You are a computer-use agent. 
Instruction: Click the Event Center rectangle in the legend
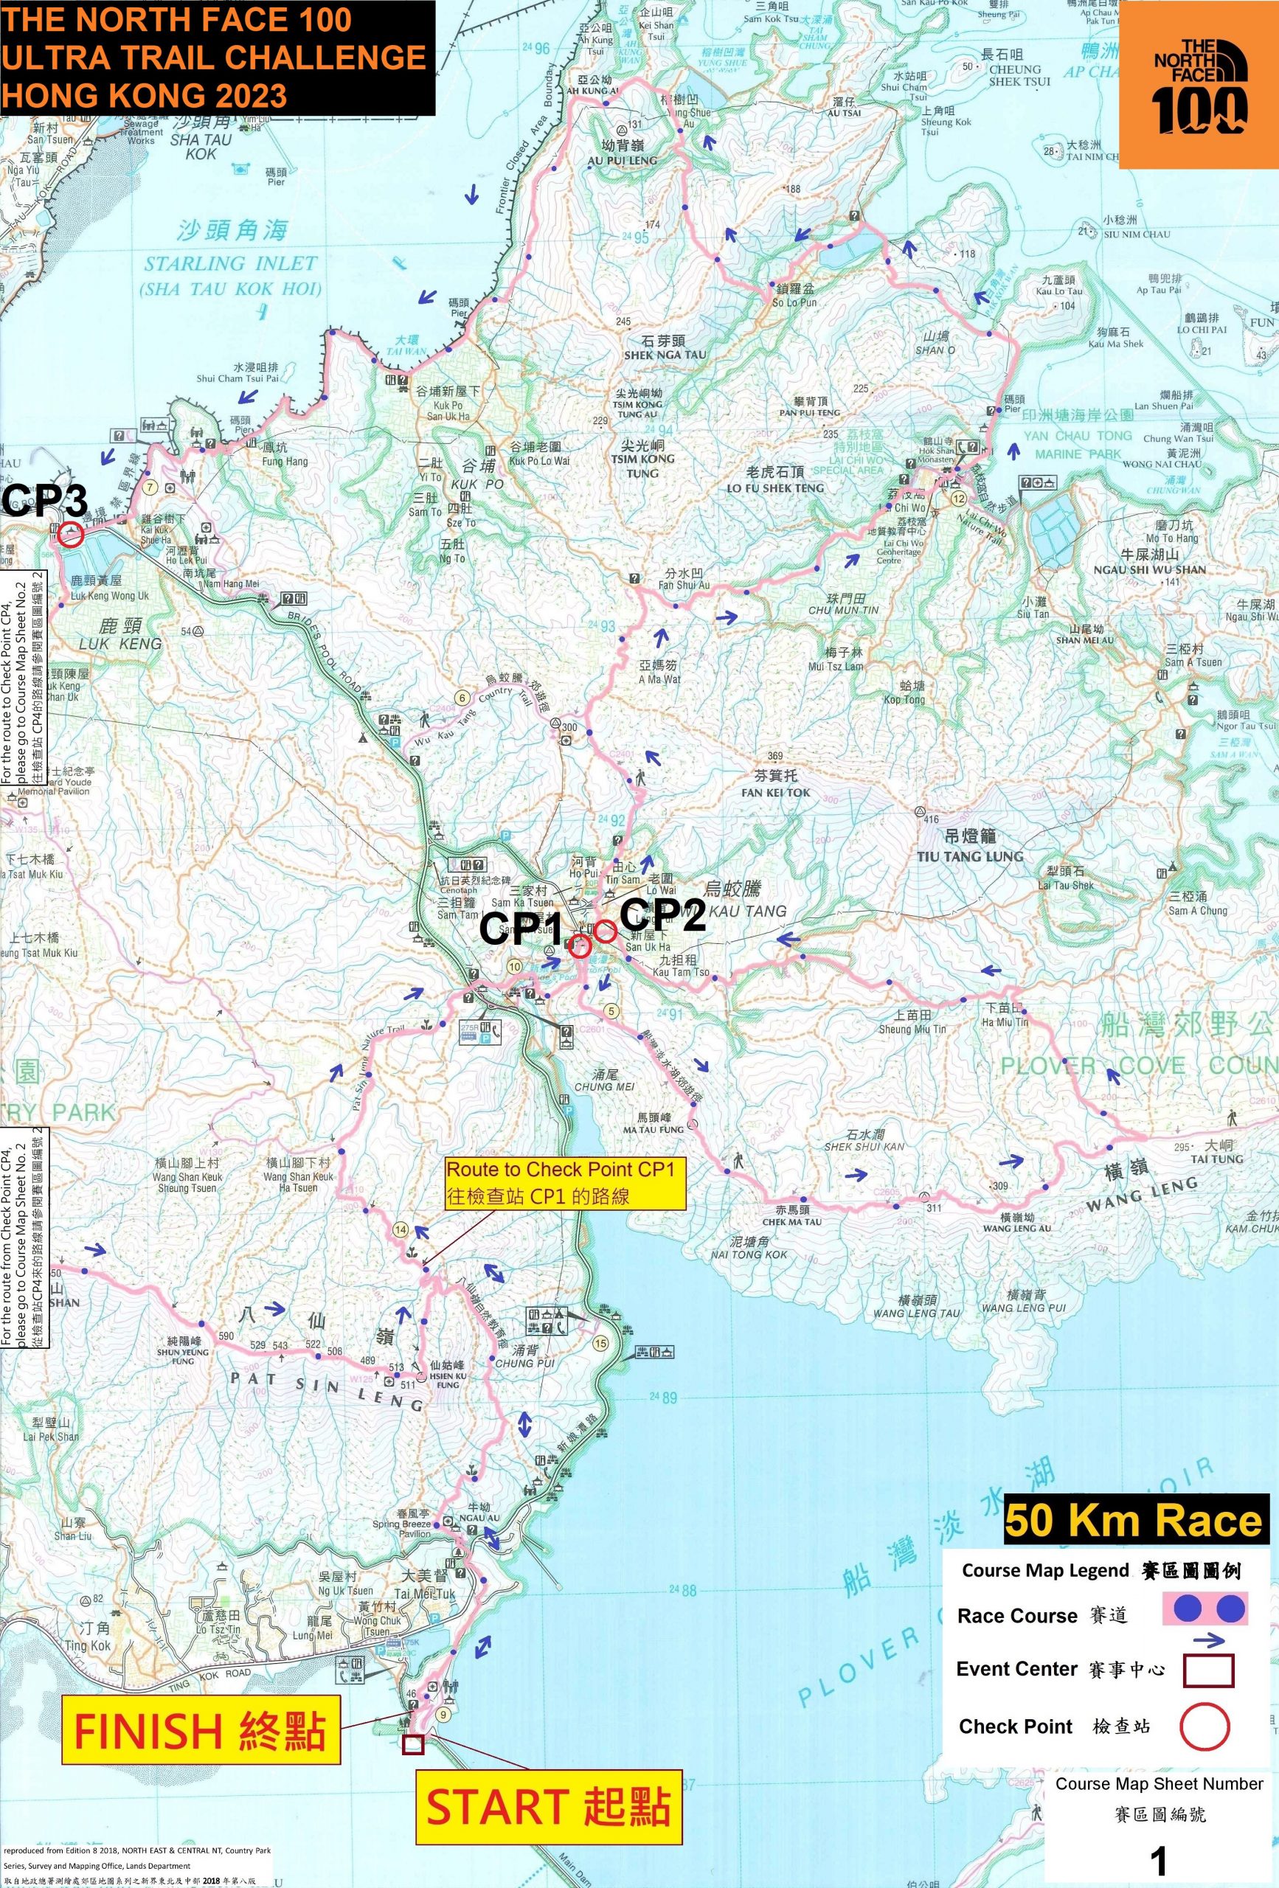(x=1207, y=1671)
